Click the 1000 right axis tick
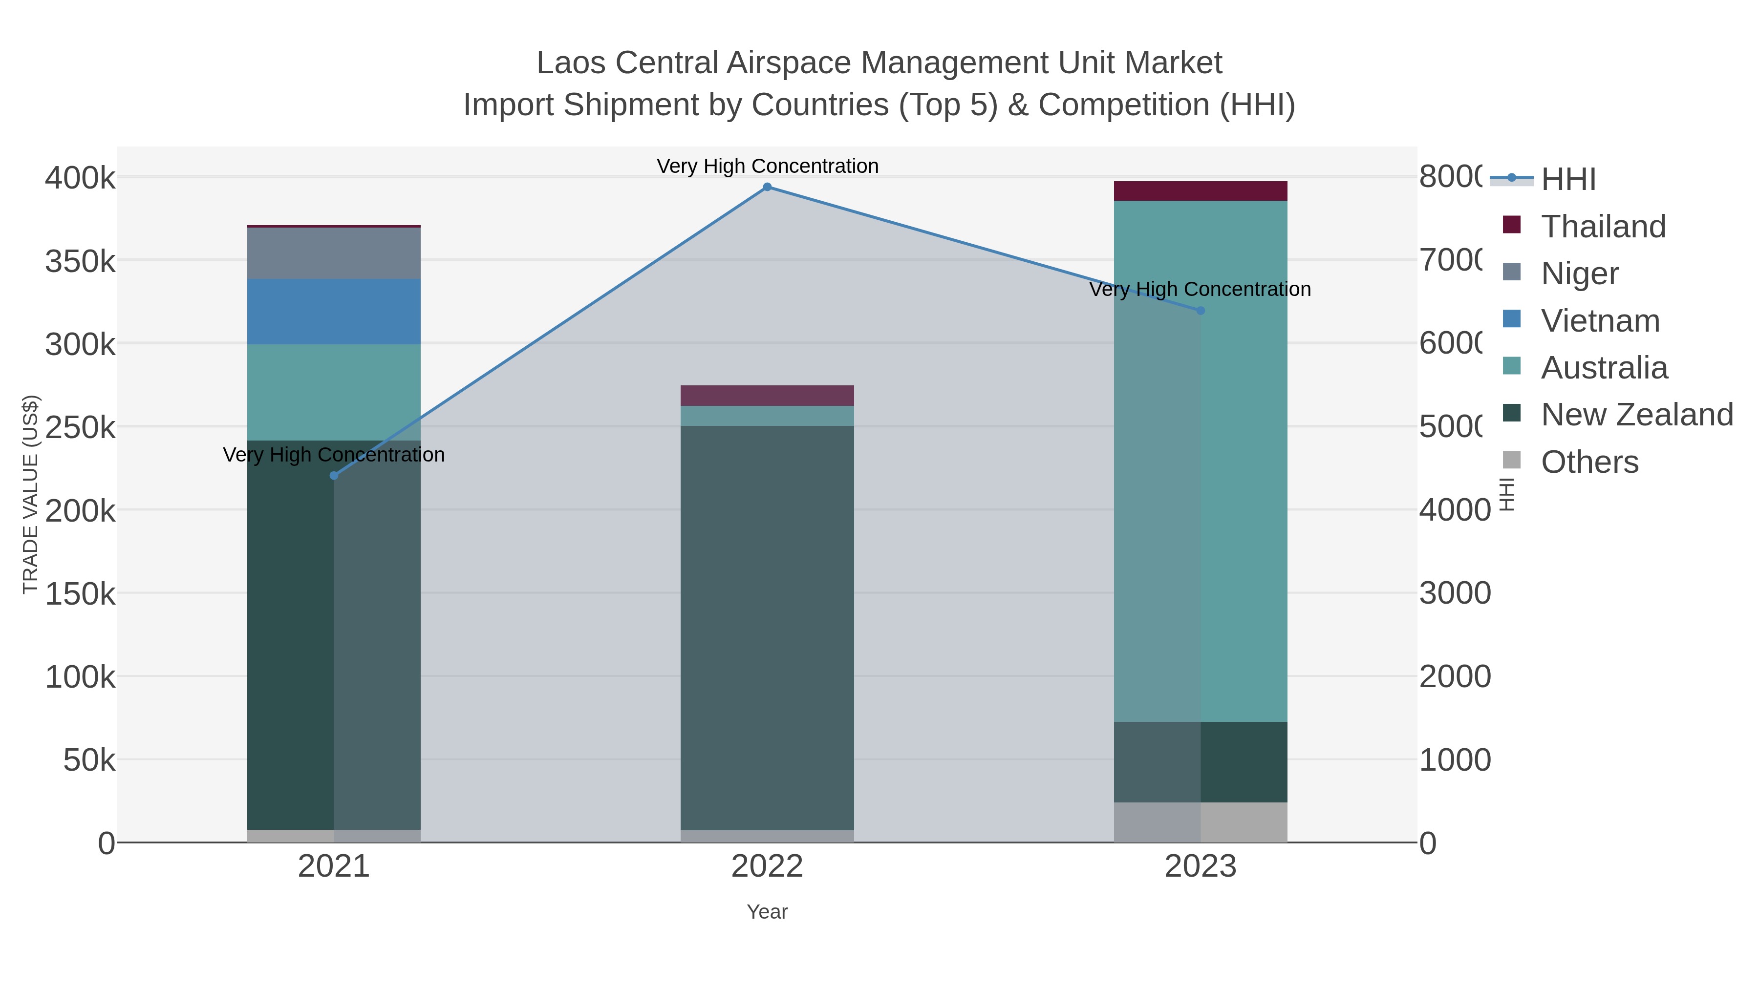The height and width of the screenshot is (989, 1759). pyautogui.click(x=1455, y=759)
